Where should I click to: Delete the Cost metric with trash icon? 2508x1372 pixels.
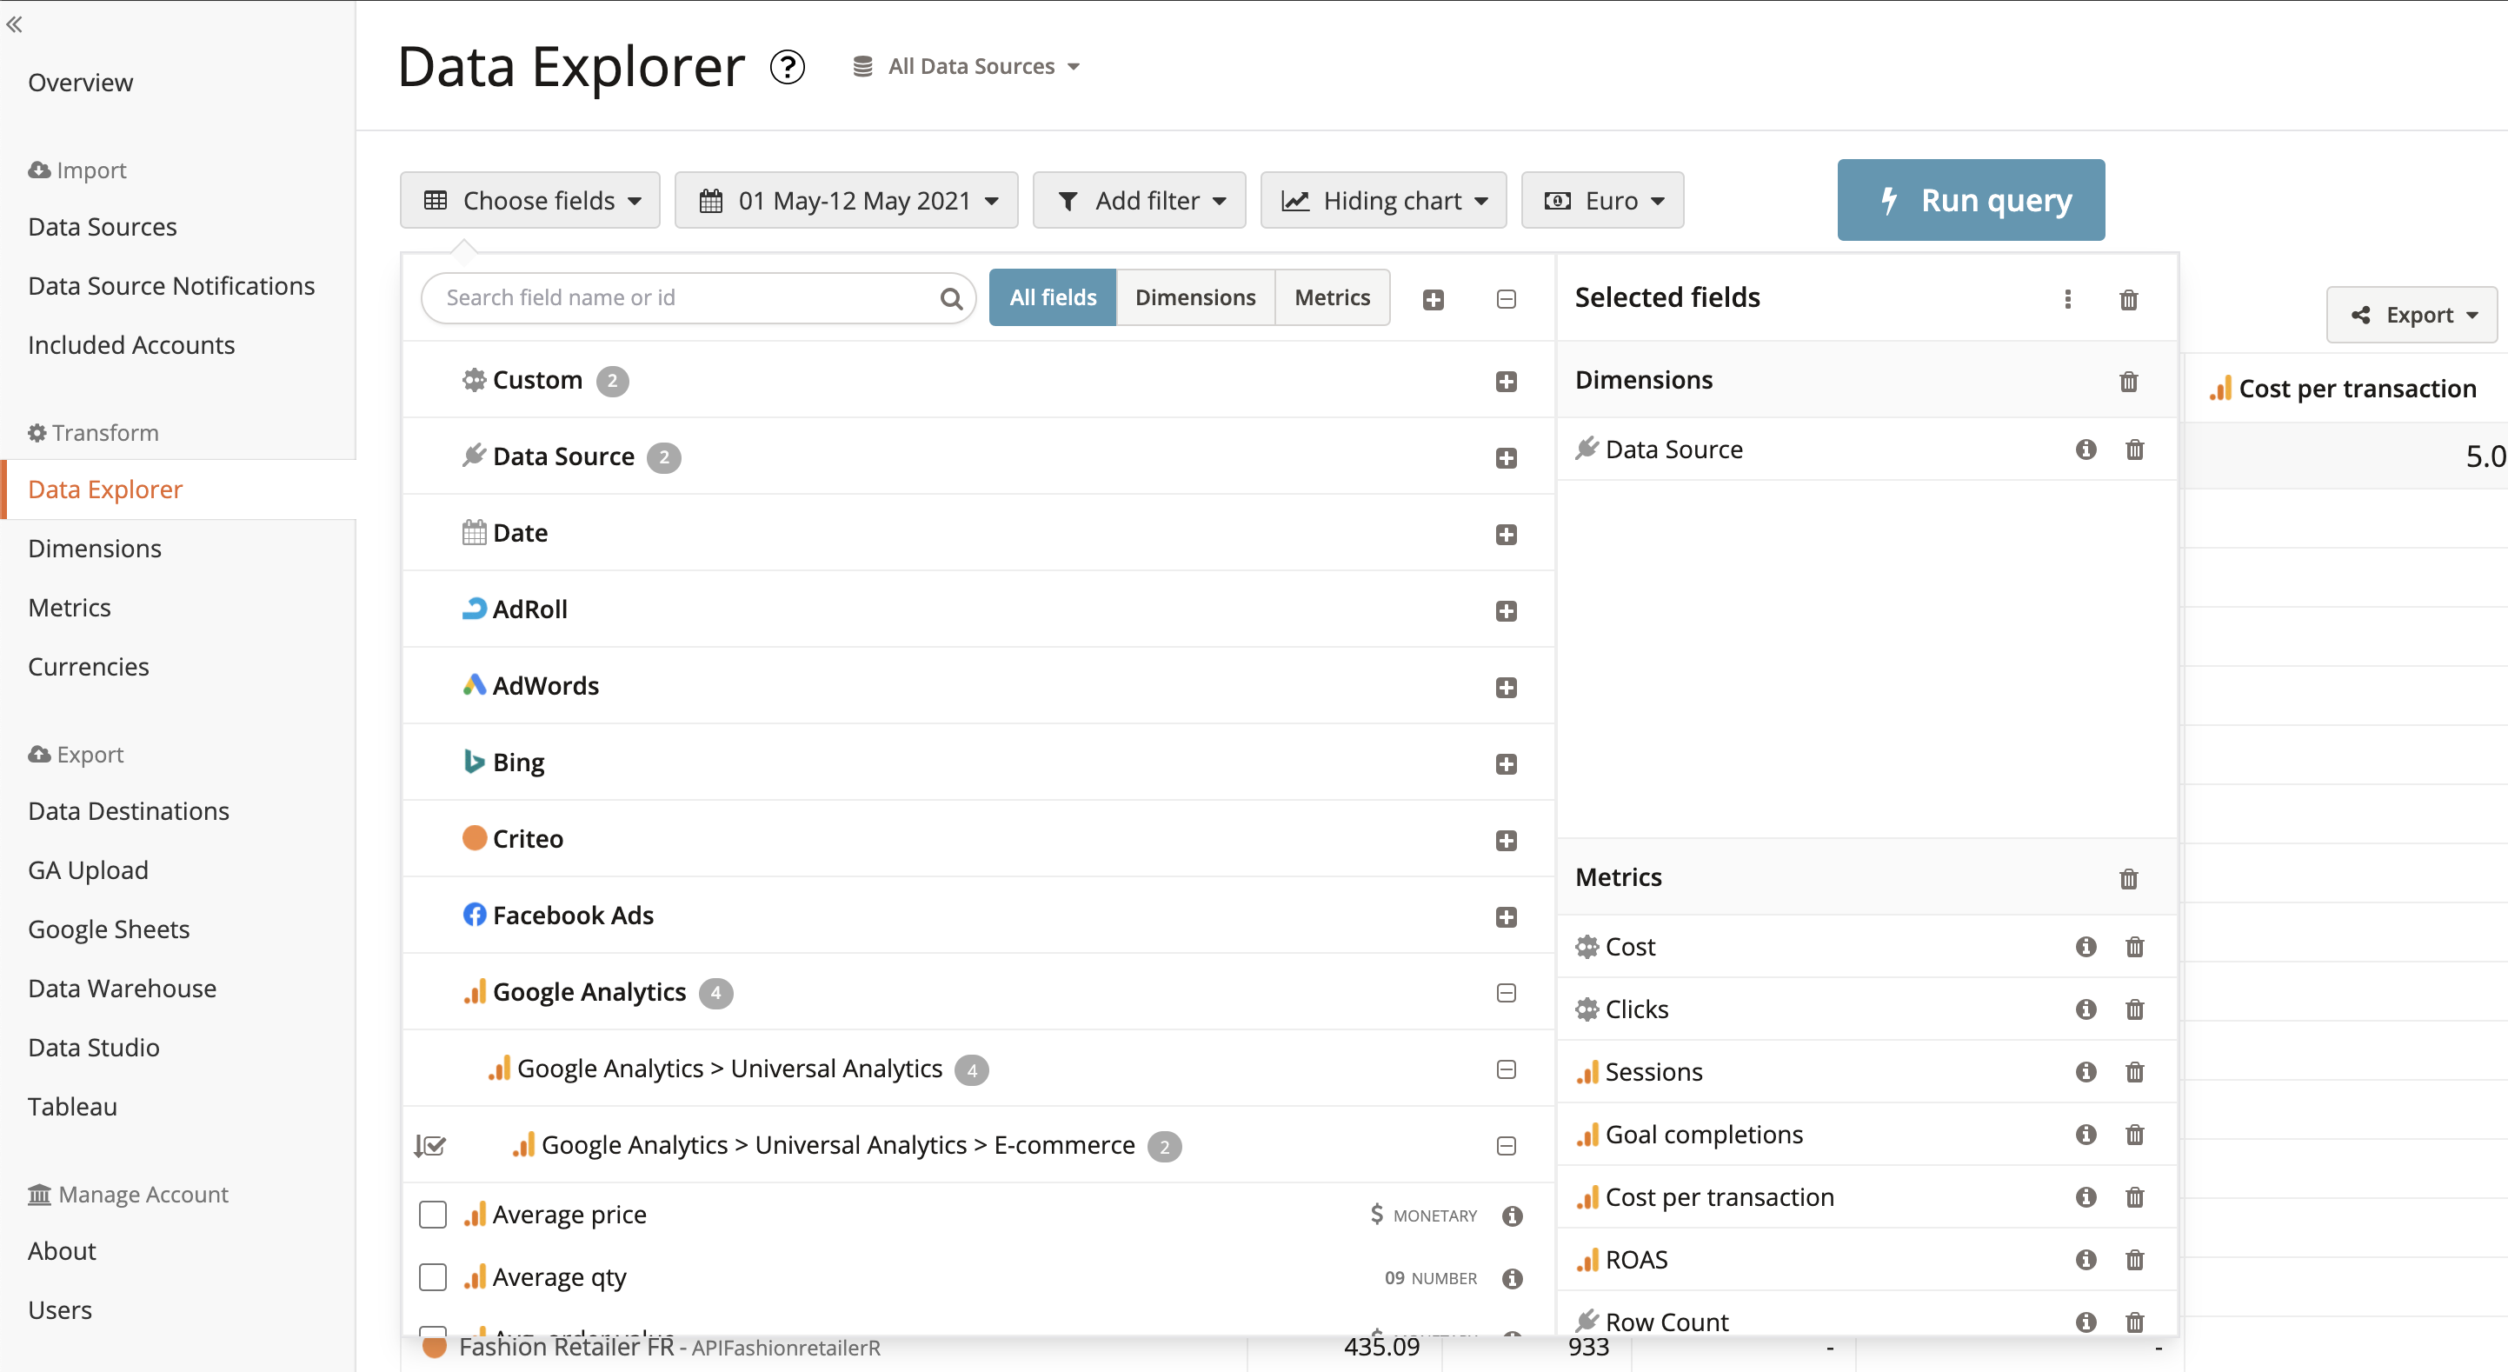point(2134,947)
